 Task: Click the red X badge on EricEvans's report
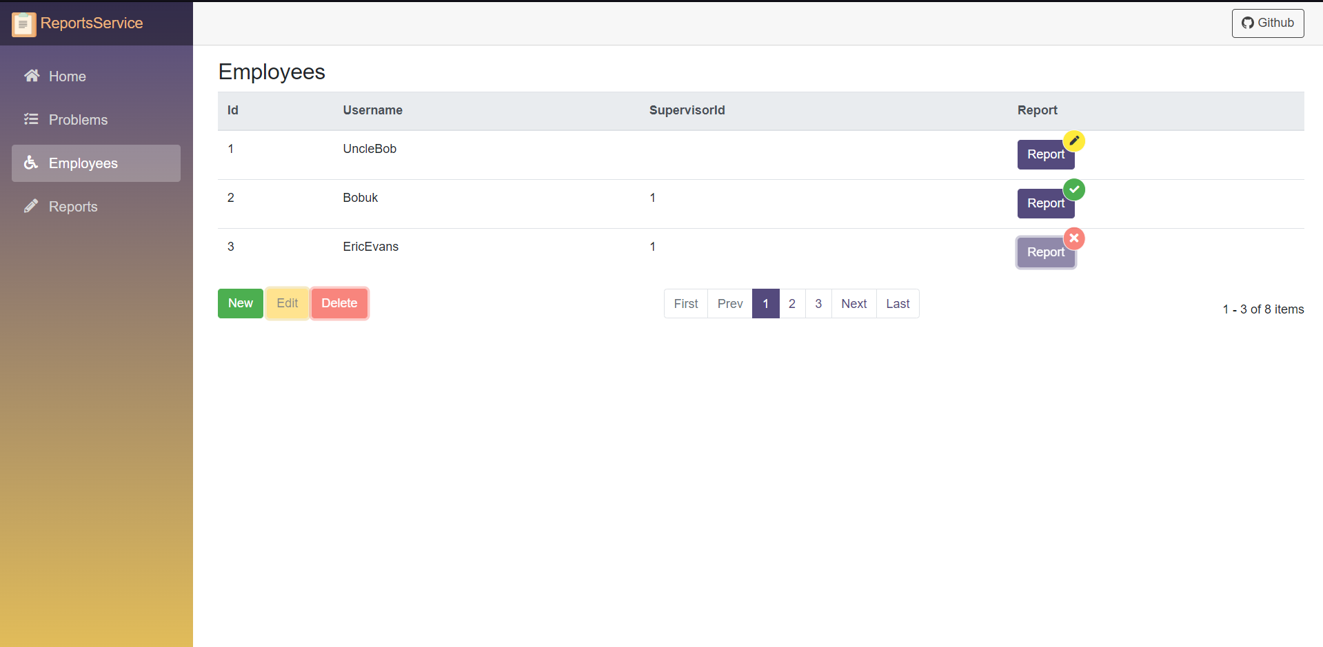click(1074, 238)
